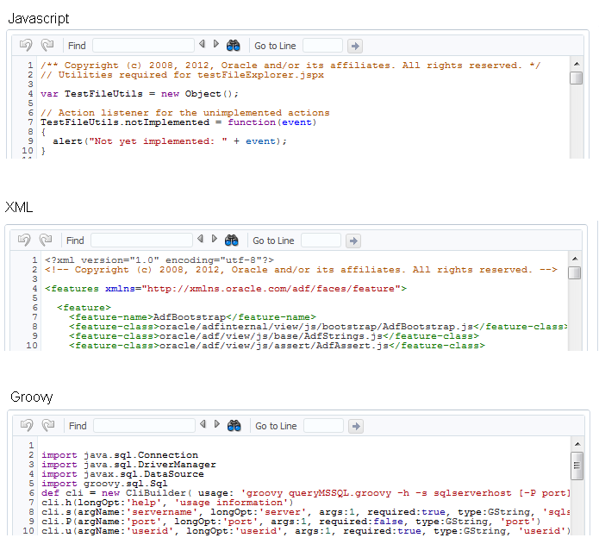
Task: Click the '// Action listener' comment line
Action: point(185,113)
